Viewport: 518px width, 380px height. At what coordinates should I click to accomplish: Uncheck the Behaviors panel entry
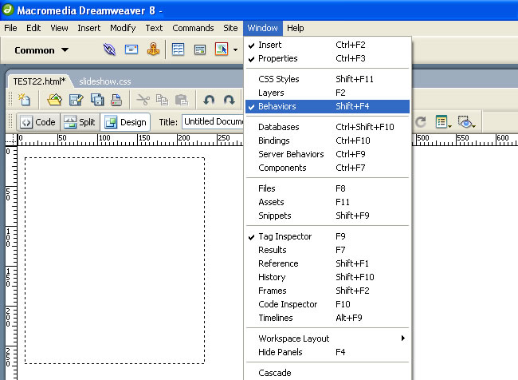(x=277, y=106)
